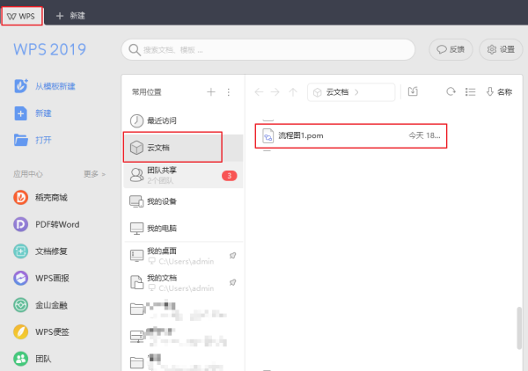
Task: Launch 稻壳商城 app
Action: coord(40,198)
